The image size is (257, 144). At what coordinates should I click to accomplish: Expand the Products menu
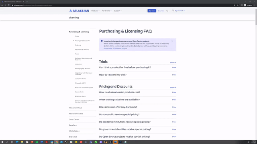[96, 11]
